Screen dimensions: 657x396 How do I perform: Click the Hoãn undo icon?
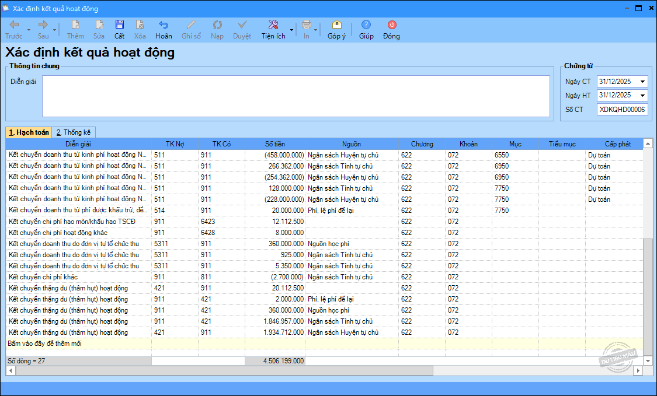[164, 25]
